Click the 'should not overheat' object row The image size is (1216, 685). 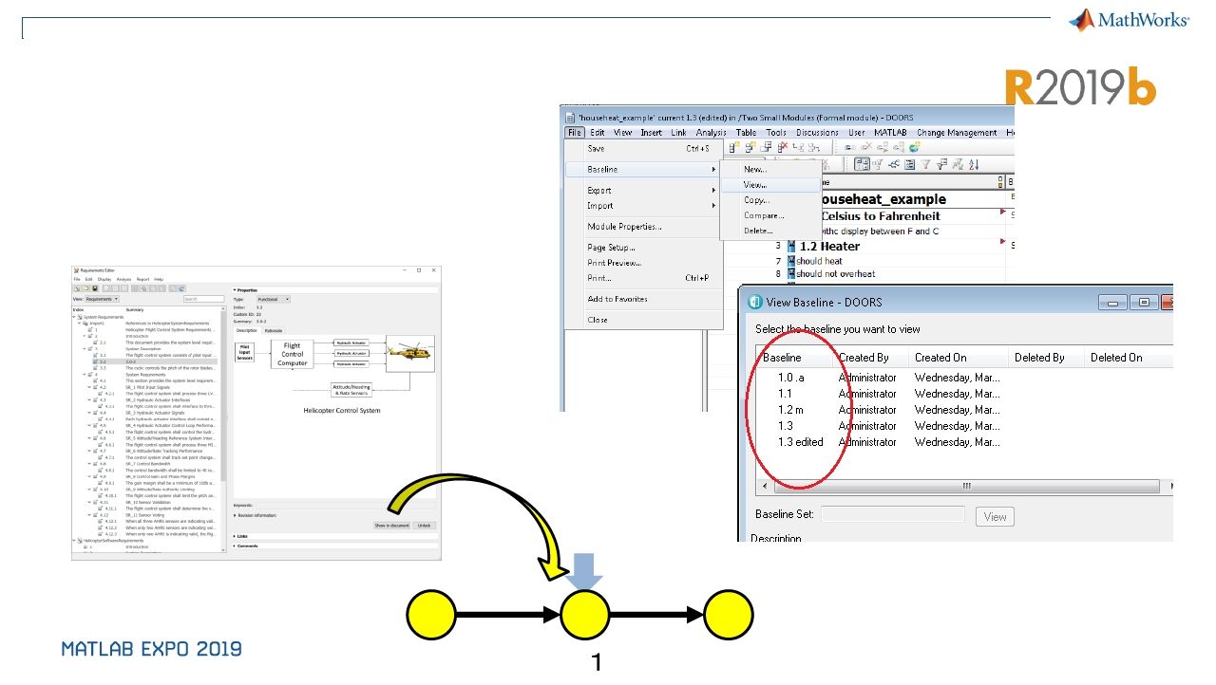835,274
